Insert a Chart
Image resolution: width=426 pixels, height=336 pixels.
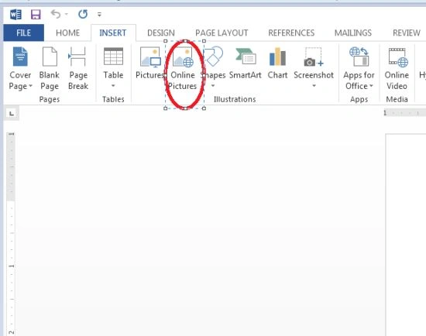(x=277, y=63)
